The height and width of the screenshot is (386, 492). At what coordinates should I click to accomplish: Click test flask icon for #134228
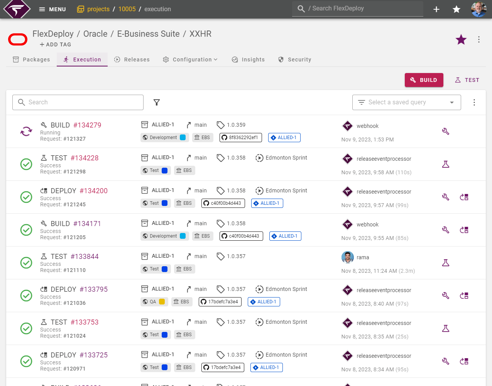pos(446,164)
